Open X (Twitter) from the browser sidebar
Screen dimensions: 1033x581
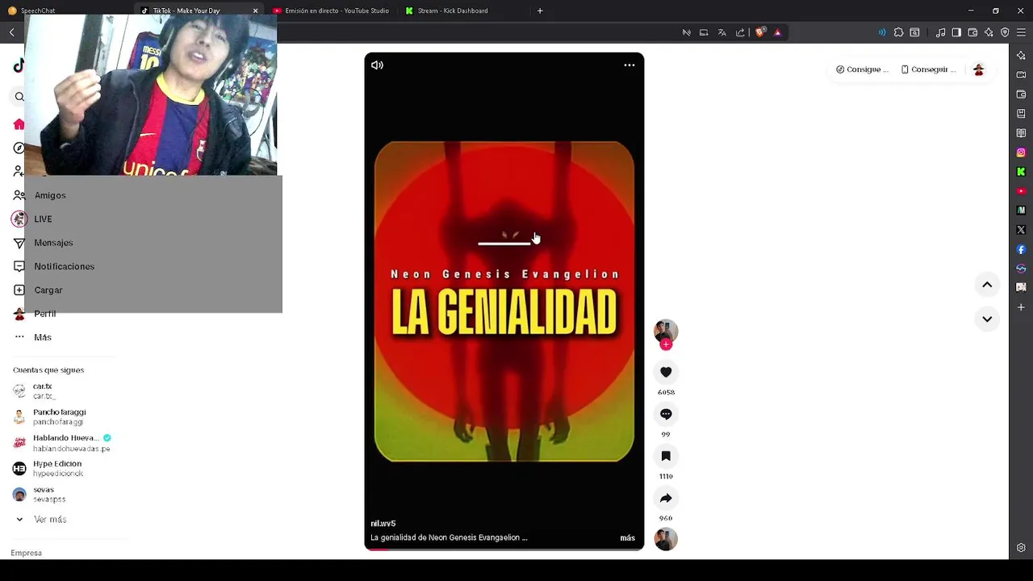tap(1021, 230)
